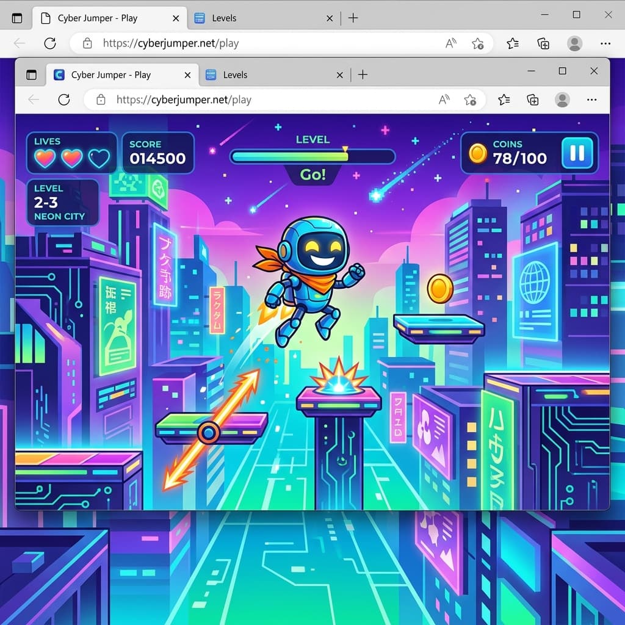Pause the game with the pause icon

(576, 154)
